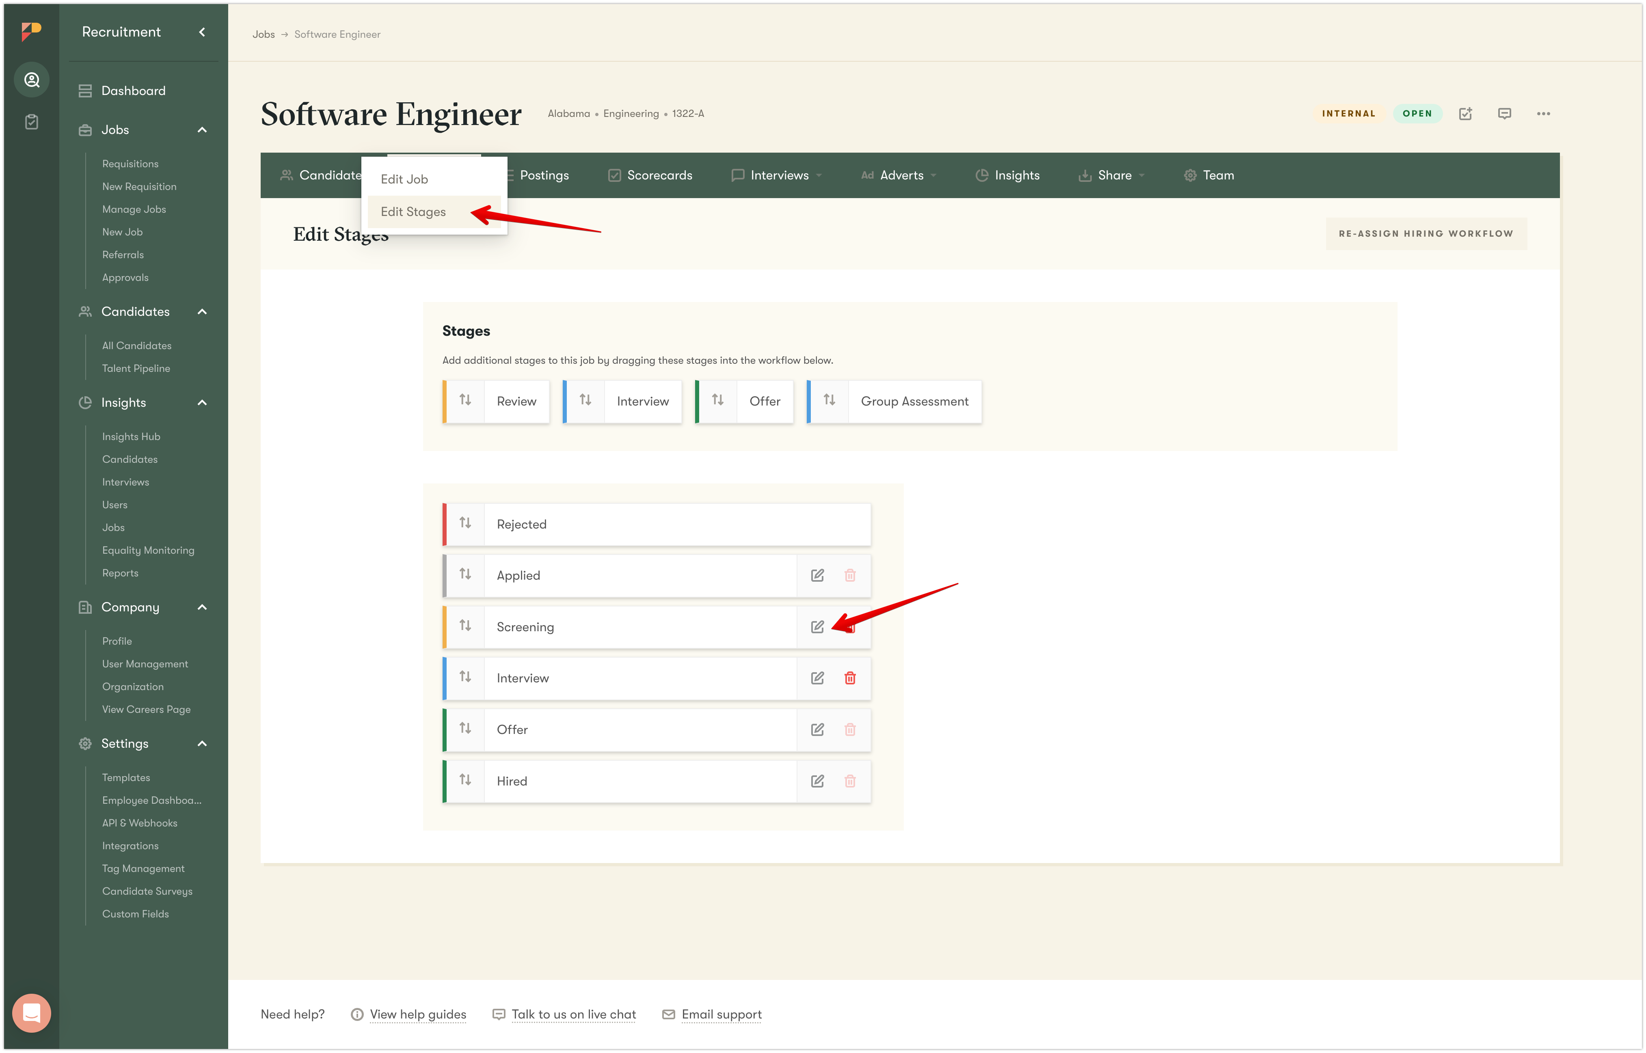The image size is (1646, 1053).
Task: Open the live chat bubble in bottom-left
Action: (x=31, y=1013)
